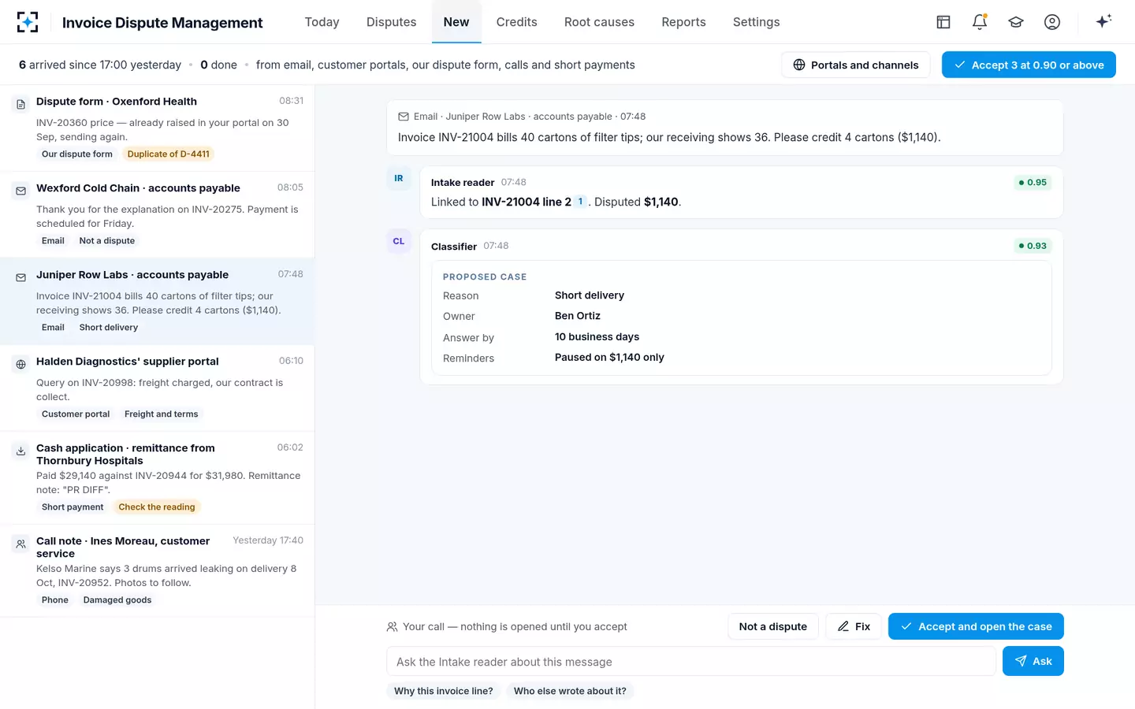The height and width of the screenshot is (709, 1135).
Task: Open the notifications bell
Action: [980, 22]
